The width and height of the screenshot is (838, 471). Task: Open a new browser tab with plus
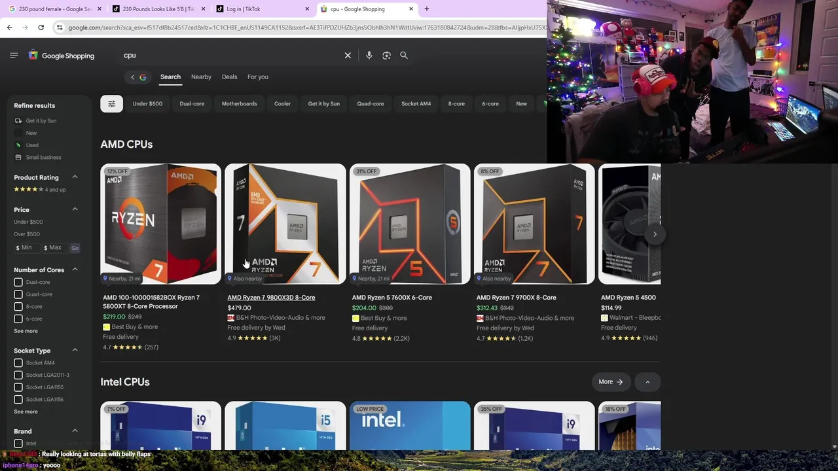(426, 9)
